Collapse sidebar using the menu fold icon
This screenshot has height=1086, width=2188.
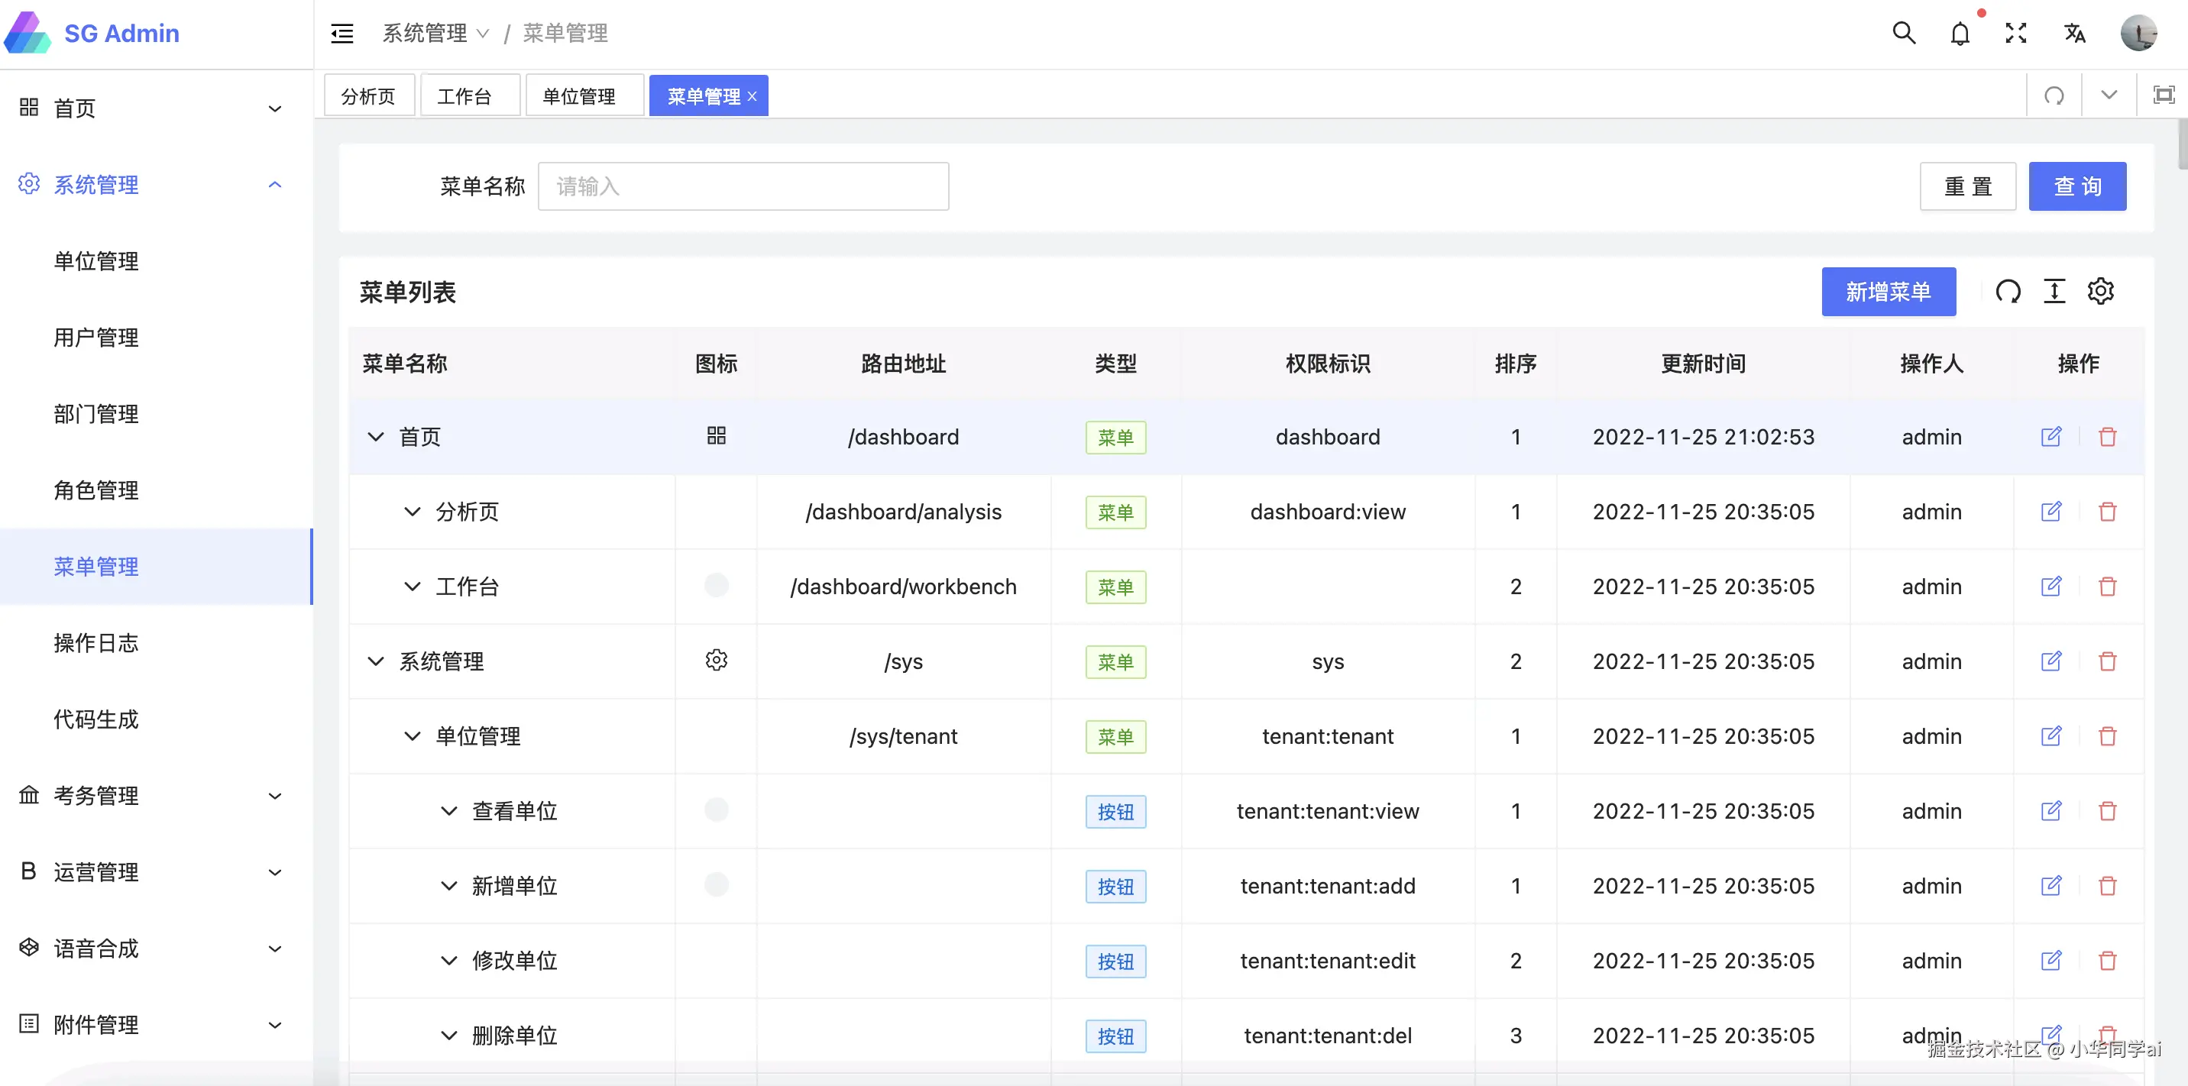(342, 33)
